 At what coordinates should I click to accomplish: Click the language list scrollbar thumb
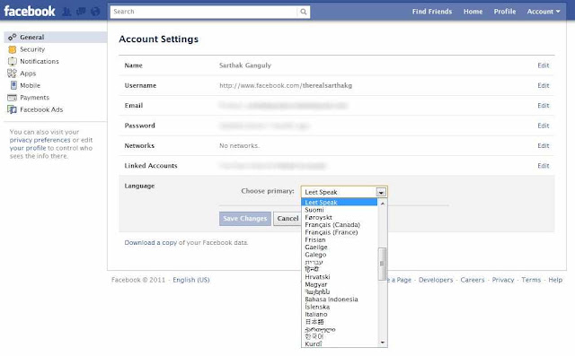pyautogui.click(x=382, y=264)
